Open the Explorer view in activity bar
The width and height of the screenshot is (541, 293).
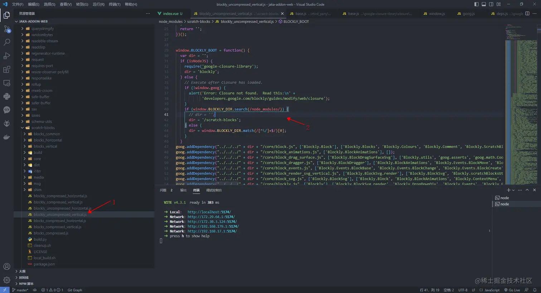tap(7, 15)
